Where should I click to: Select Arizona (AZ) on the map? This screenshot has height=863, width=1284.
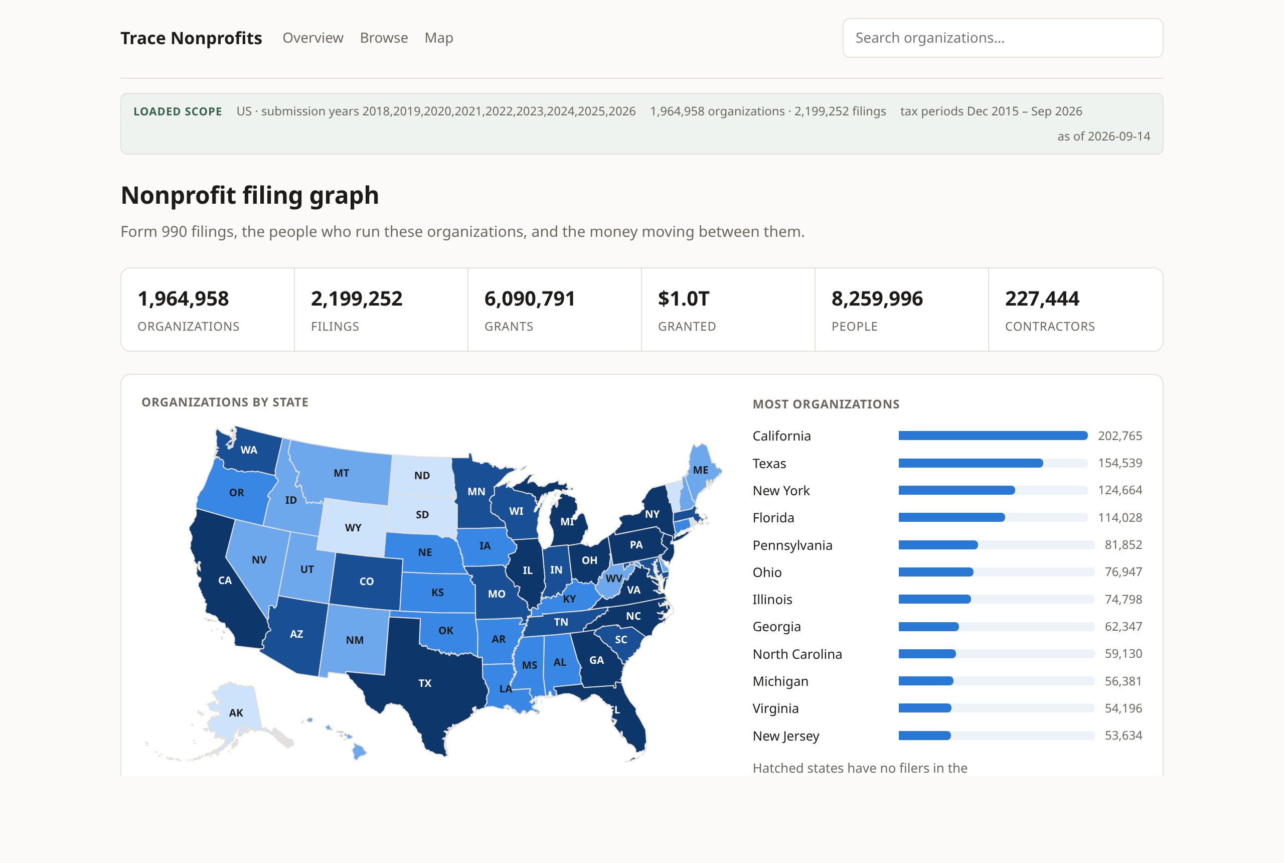click(x=296, y=634)
